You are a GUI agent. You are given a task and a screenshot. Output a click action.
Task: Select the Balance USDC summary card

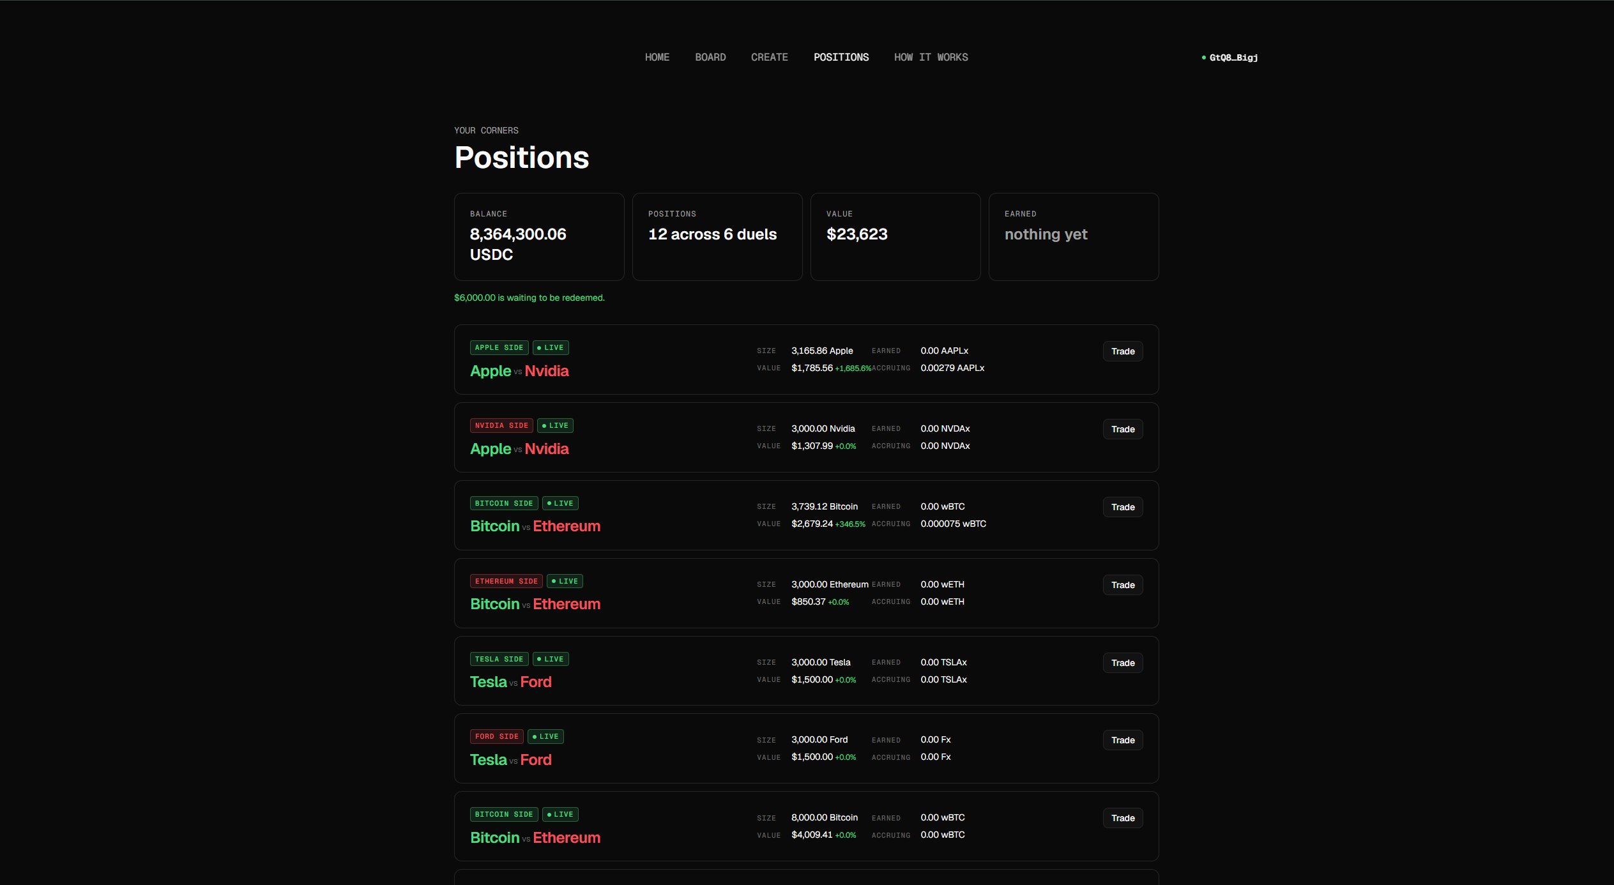pos(539,237)
